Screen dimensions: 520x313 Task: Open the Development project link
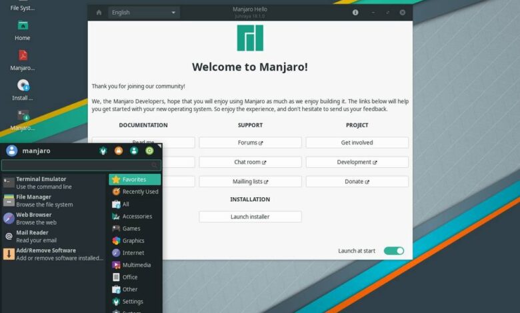[x=357, y=162]
